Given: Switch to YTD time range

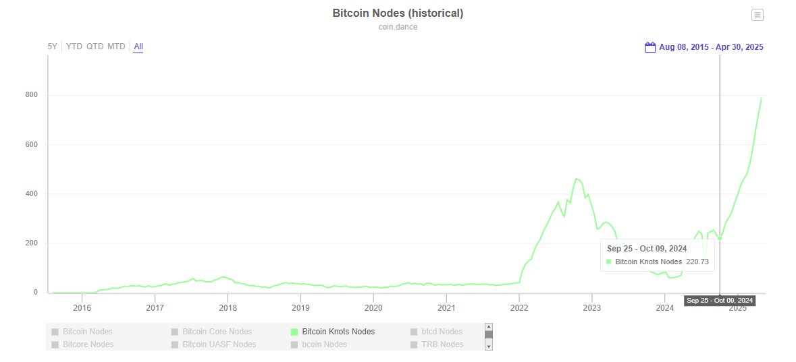Looking at the screenshot, I should (x=74, y=47).
